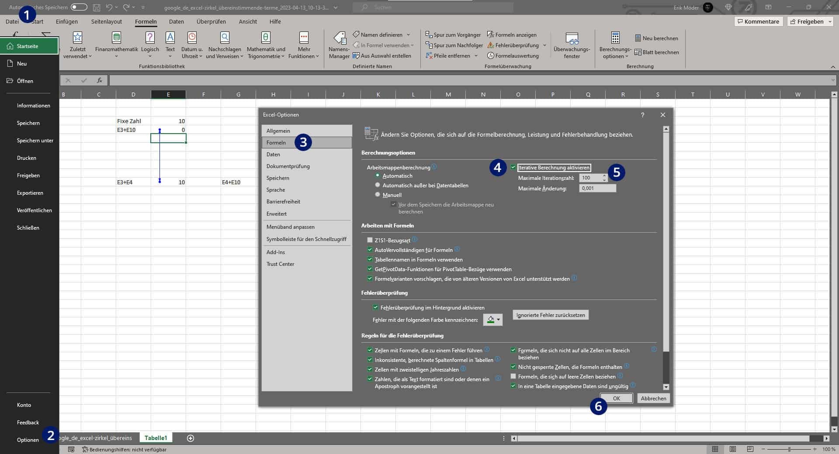The height and width of the screenshot is (454, 839).
Task: Click Neu berechnen
Action: tap(656, 38)
